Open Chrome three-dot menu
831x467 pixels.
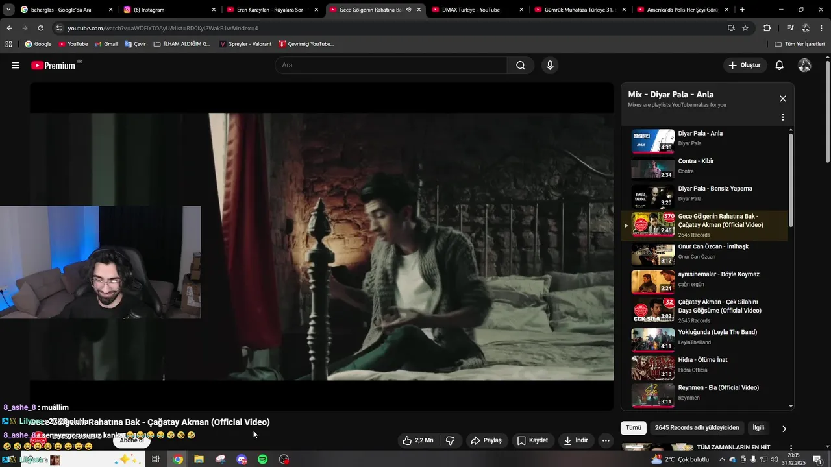821,28
